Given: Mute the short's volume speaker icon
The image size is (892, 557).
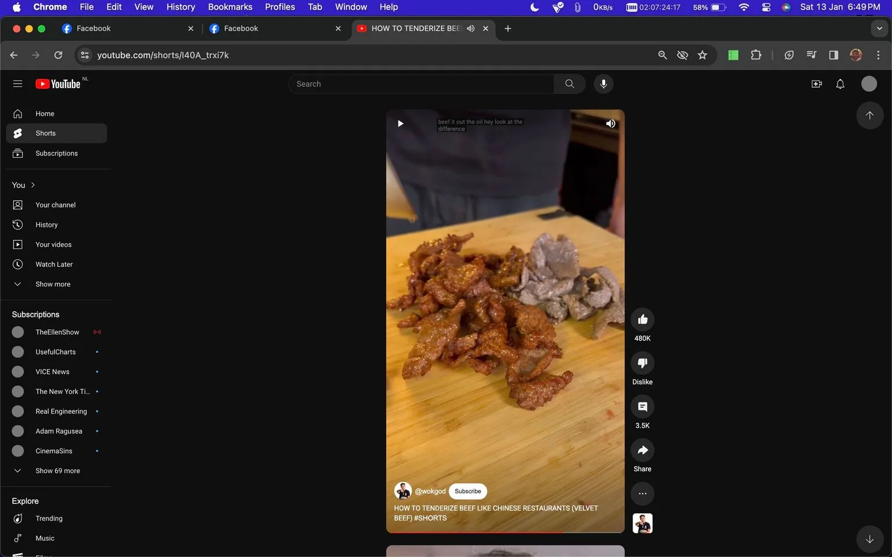Looking at the screenshot, I should click(x=610, y=123).
